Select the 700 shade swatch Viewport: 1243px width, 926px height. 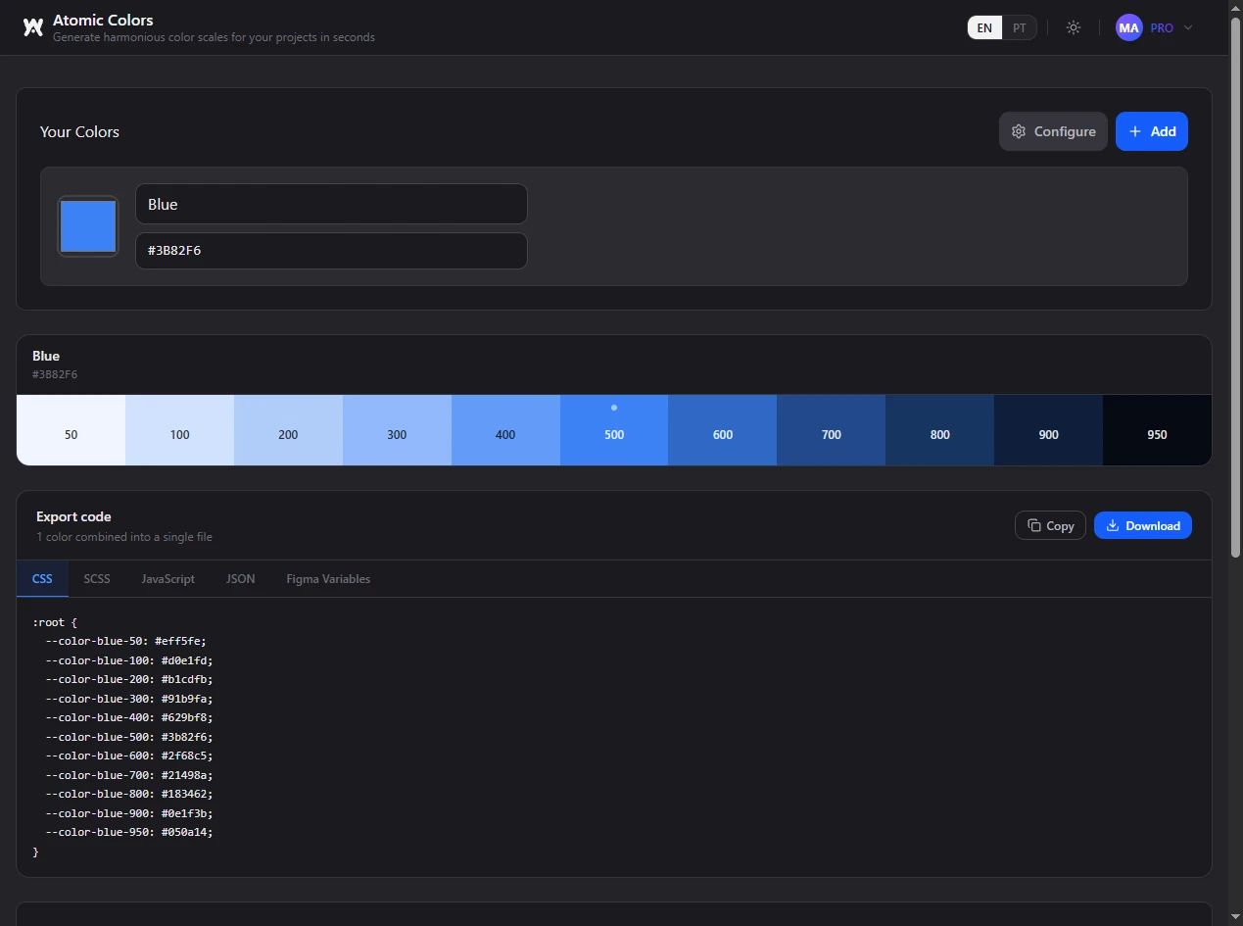point(832,430)
